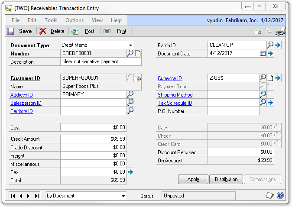Viewport: 292px width, 207px height.
Task: Click the Apply button
Action: (x=193, y=179)
